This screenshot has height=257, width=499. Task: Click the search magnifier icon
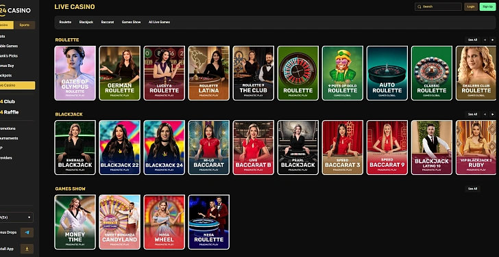tap(419, 7)
